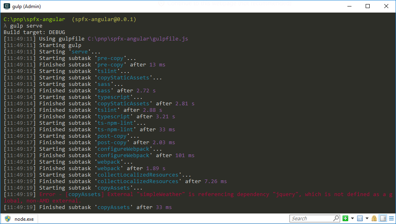Click 'webpack' in Finished subtask line
The height and width of the screenshot is (224, 396).
tap(109, 169)
